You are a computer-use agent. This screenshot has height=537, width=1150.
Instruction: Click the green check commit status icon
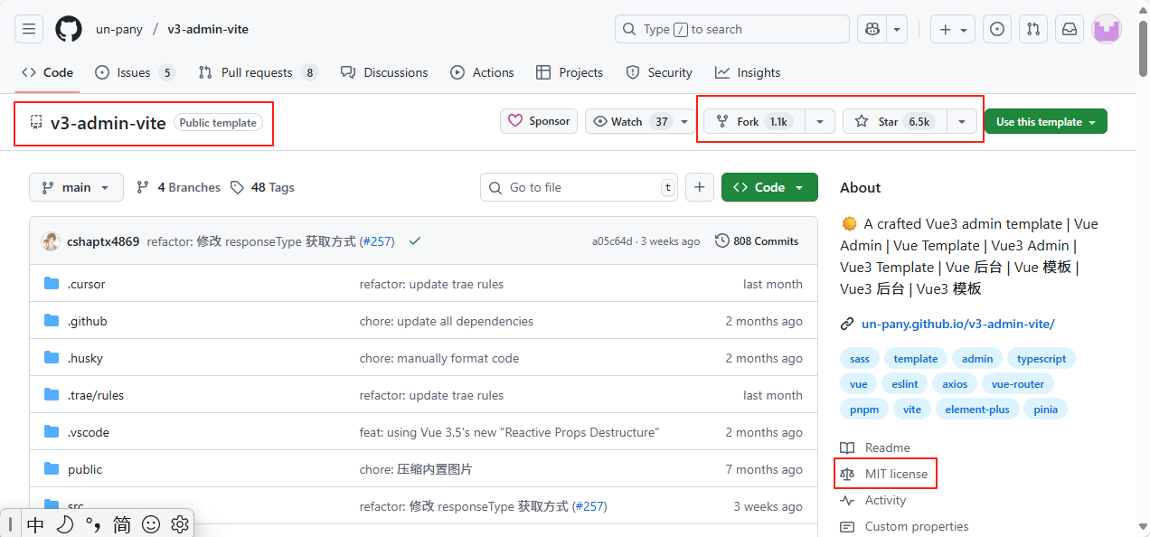pyautogui.click(x=415, y=241)
